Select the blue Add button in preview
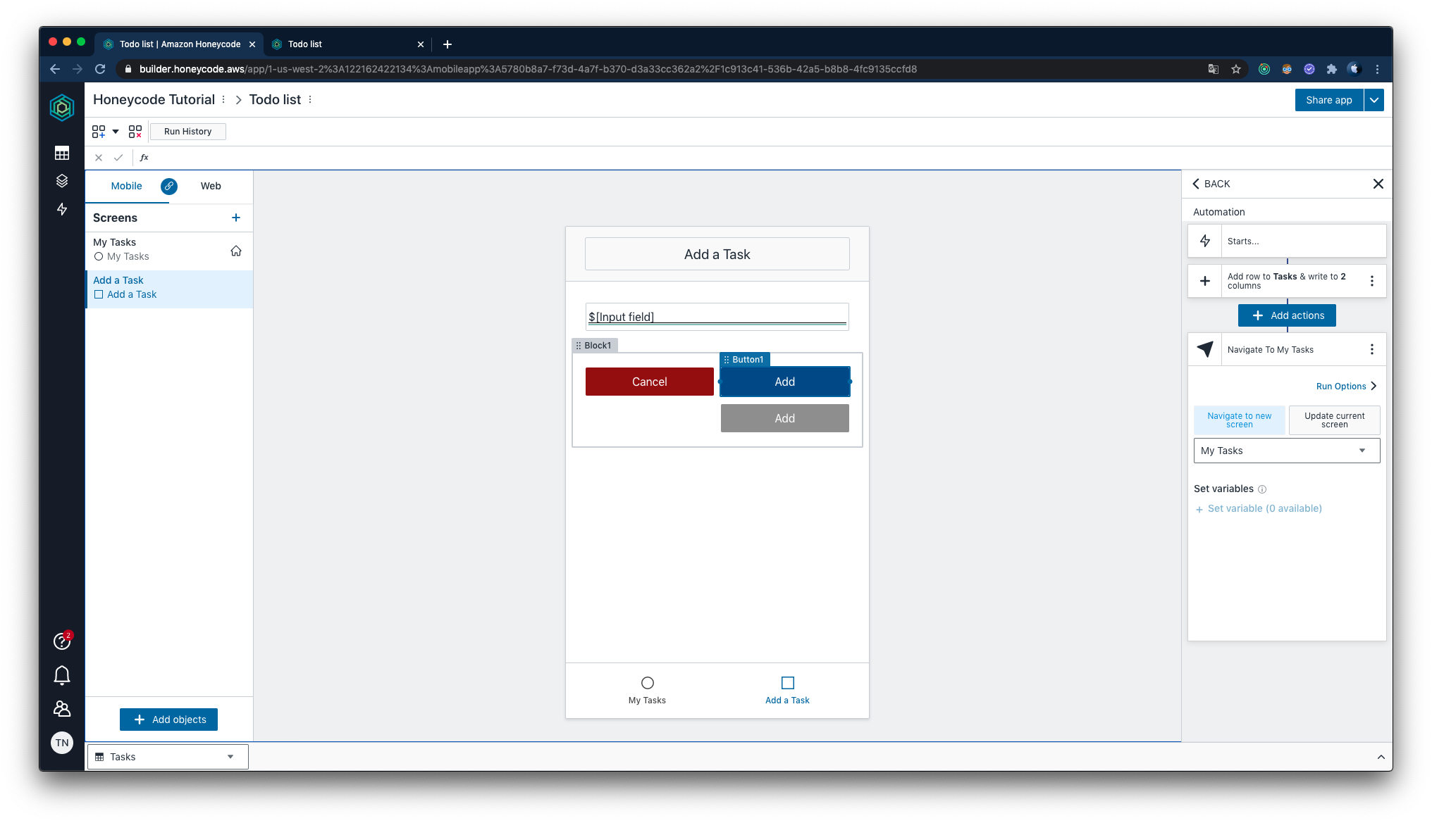 click(x=784, y=382)
